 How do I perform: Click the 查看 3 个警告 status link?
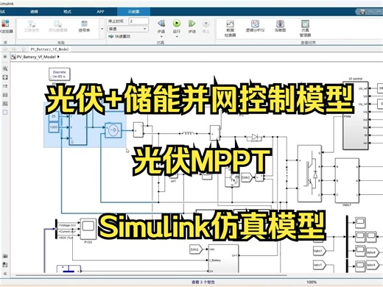203,282
